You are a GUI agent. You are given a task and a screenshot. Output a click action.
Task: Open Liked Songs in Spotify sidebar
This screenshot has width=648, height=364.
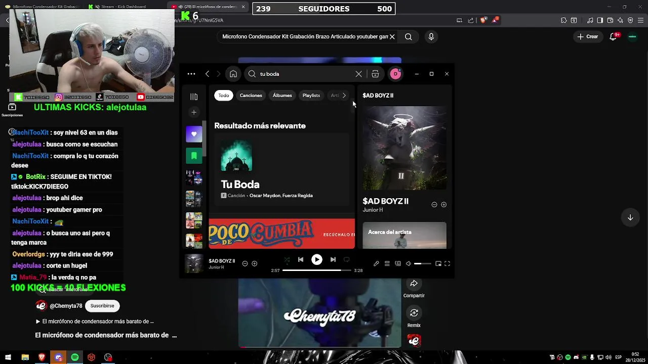click(194, 134)
